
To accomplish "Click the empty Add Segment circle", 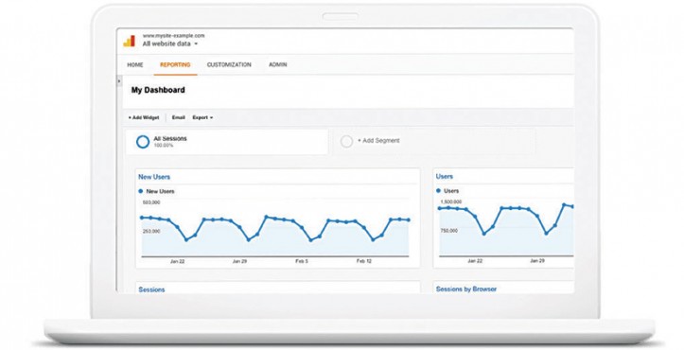I will coord(346,141).
